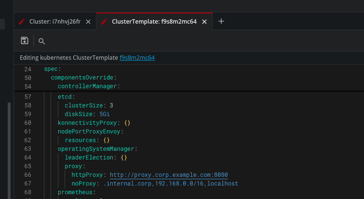Screen dimensions: 364x199
Task: Click the 'resources: {}' line
Action: pyautogui.click(x=87, y=140)
